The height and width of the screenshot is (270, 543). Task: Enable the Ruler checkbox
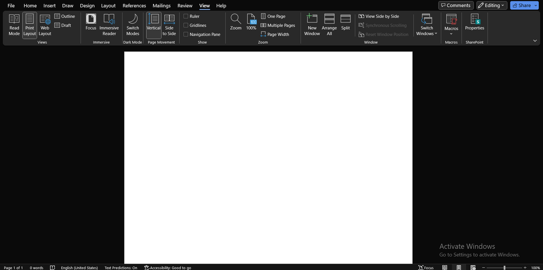pos(186,16)
